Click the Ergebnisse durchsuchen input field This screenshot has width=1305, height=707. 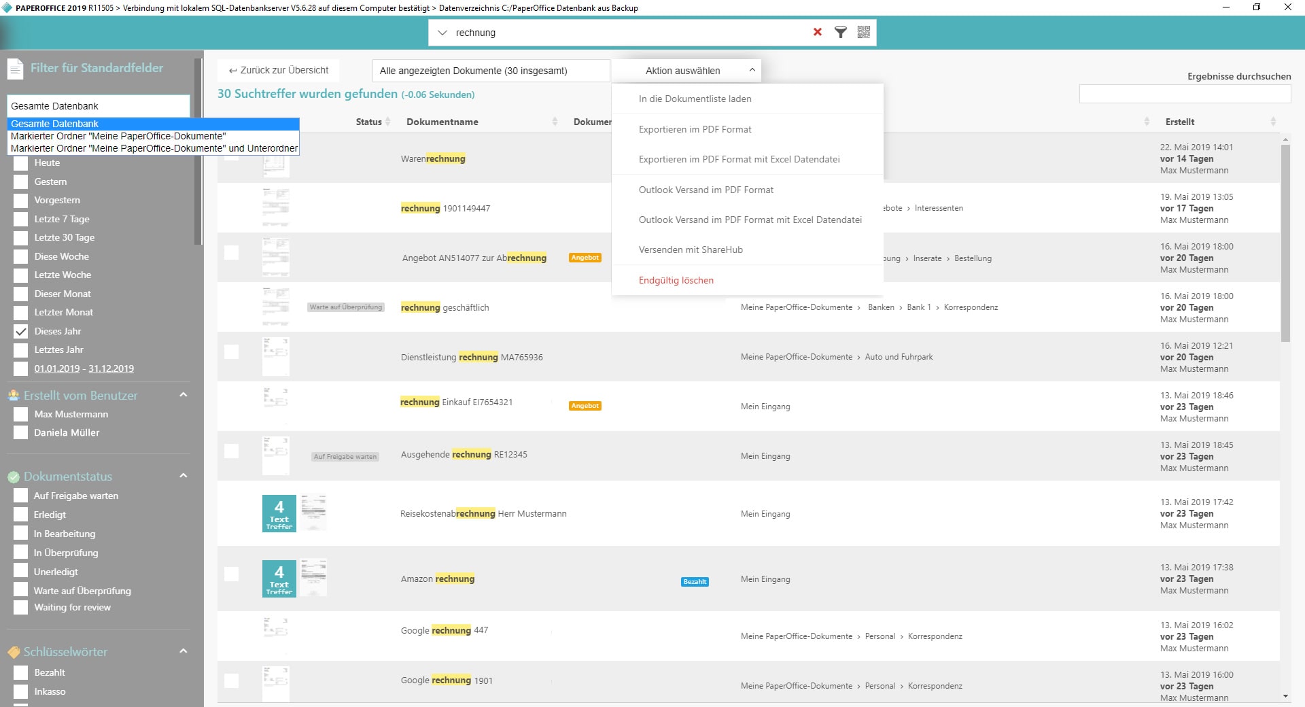coord(1184,94)
